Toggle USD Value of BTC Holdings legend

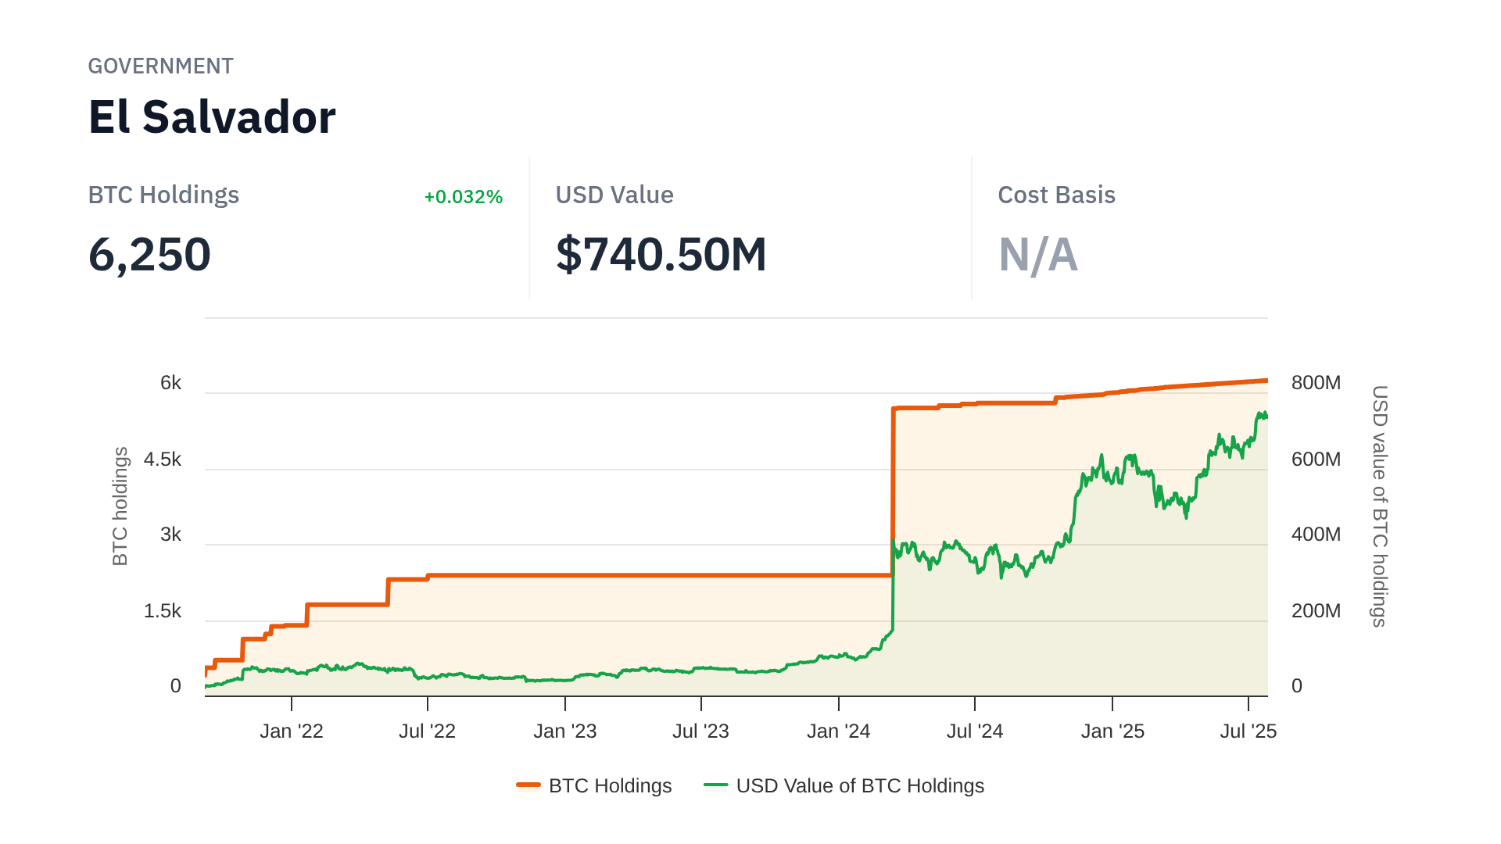[x=860, y=785]
